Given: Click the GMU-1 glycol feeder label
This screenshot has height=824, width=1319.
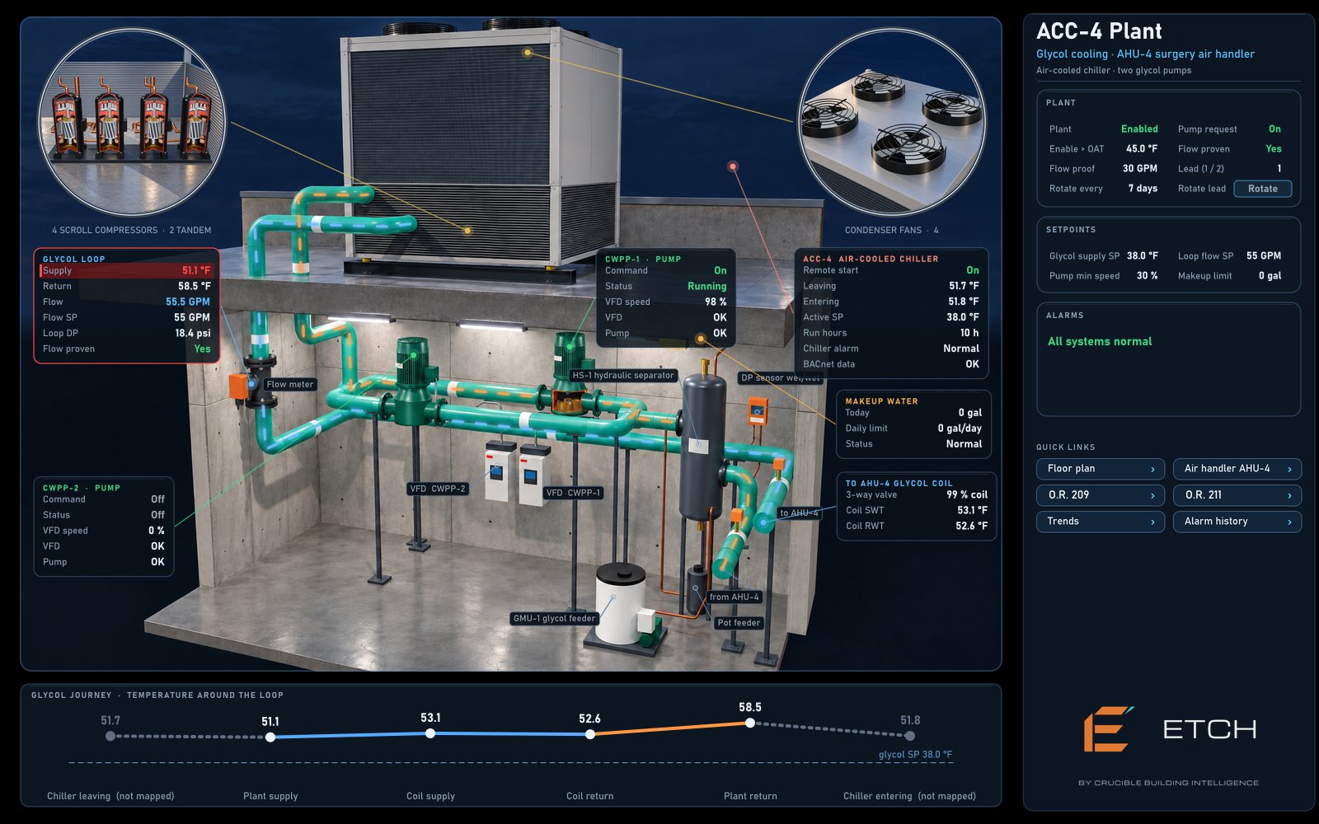Looking at the screenshot, I should pyautogui.click(x=554, y=619).
